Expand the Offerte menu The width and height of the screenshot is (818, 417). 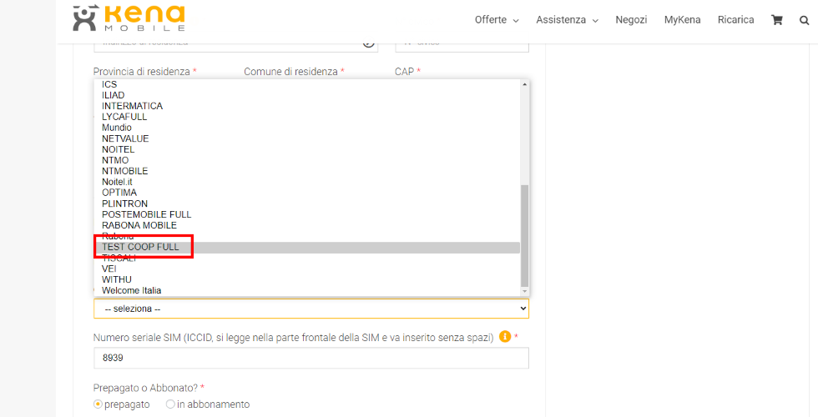pos(497,20)
